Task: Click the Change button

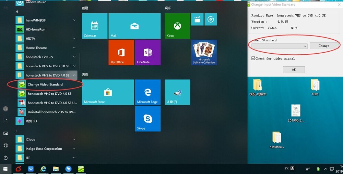Action: (x=324, y=46)
